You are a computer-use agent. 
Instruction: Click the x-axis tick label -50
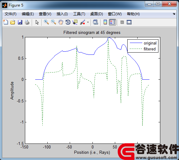pos(69,147)
